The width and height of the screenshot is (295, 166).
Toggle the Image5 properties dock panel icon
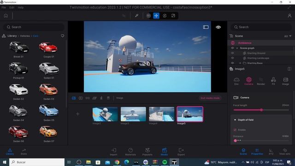(x=289, y=69)
